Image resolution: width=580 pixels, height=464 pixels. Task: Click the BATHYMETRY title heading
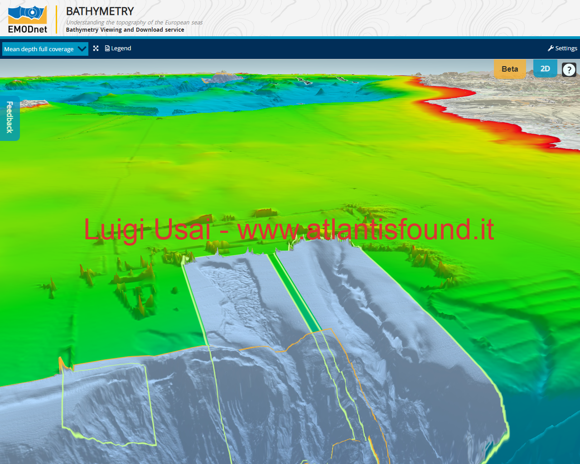click(100, 11)
